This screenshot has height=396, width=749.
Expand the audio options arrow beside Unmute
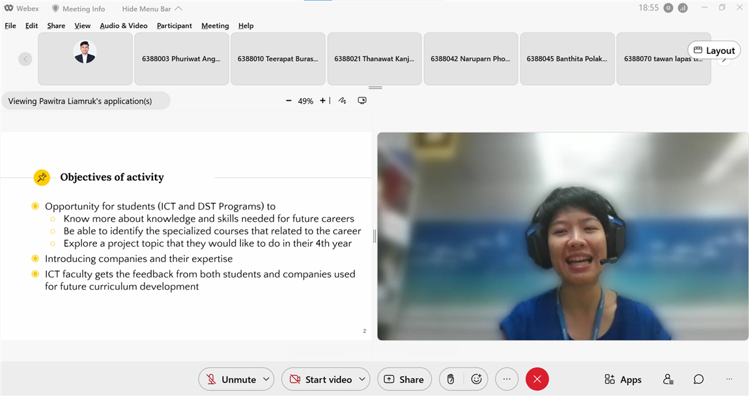(x=266, y=379)
